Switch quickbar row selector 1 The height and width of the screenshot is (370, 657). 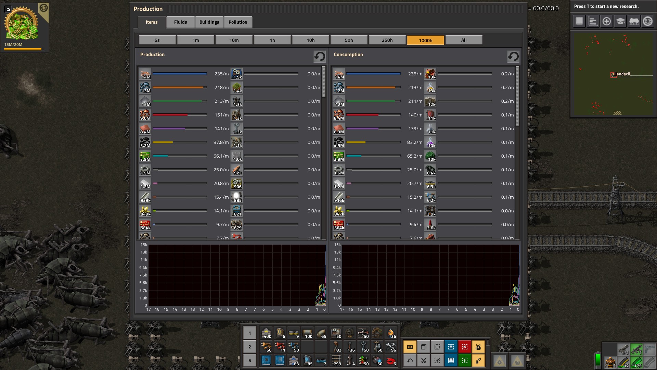click(249, 333)
